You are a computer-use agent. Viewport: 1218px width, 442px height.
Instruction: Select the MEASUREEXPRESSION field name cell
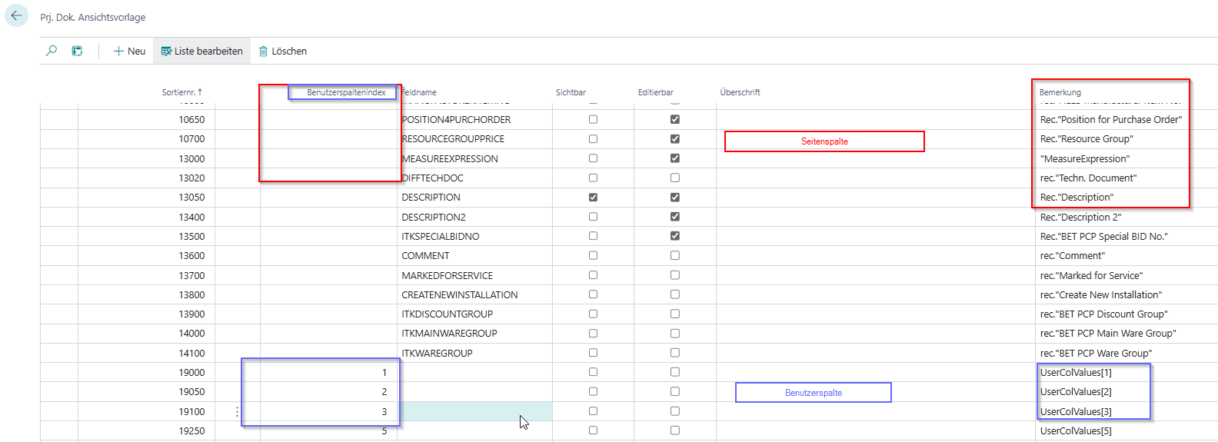coord(450,159)
